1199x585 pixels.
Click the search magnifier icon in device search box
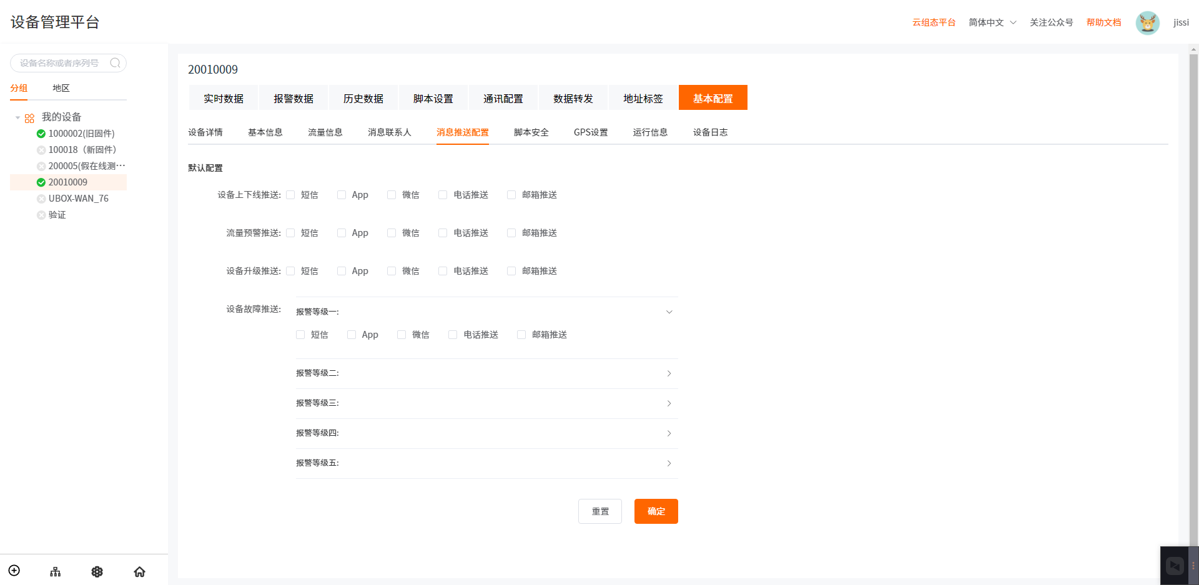(x=115, y=63)
